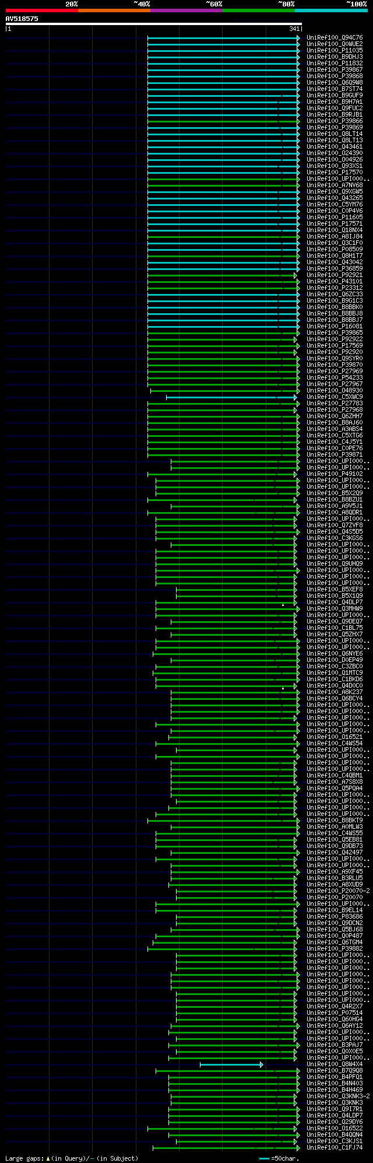Select the UniRef100_Q8LT14 label
The height and width of the screenshot is (1163, 373).
coord(335,134)
